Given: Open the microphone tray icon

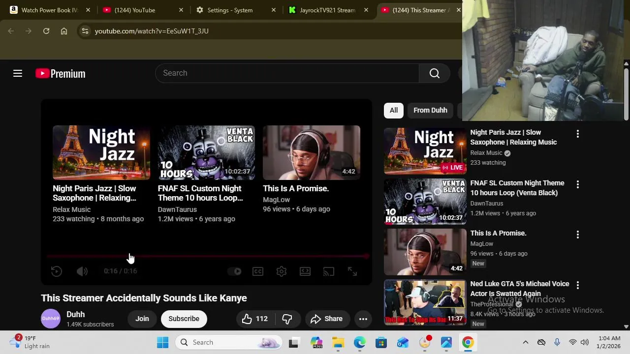Looking at the screenshot, I should (x=557, y=342).
